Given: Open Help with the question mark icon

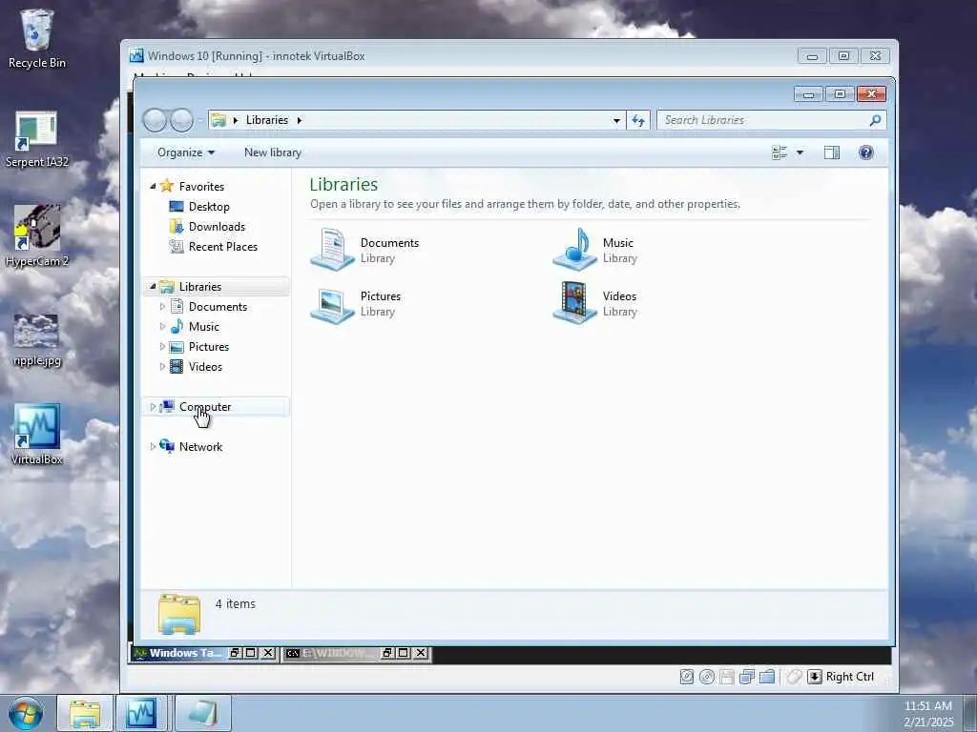Looking at the screenshot, I should [x=866, y=152].
